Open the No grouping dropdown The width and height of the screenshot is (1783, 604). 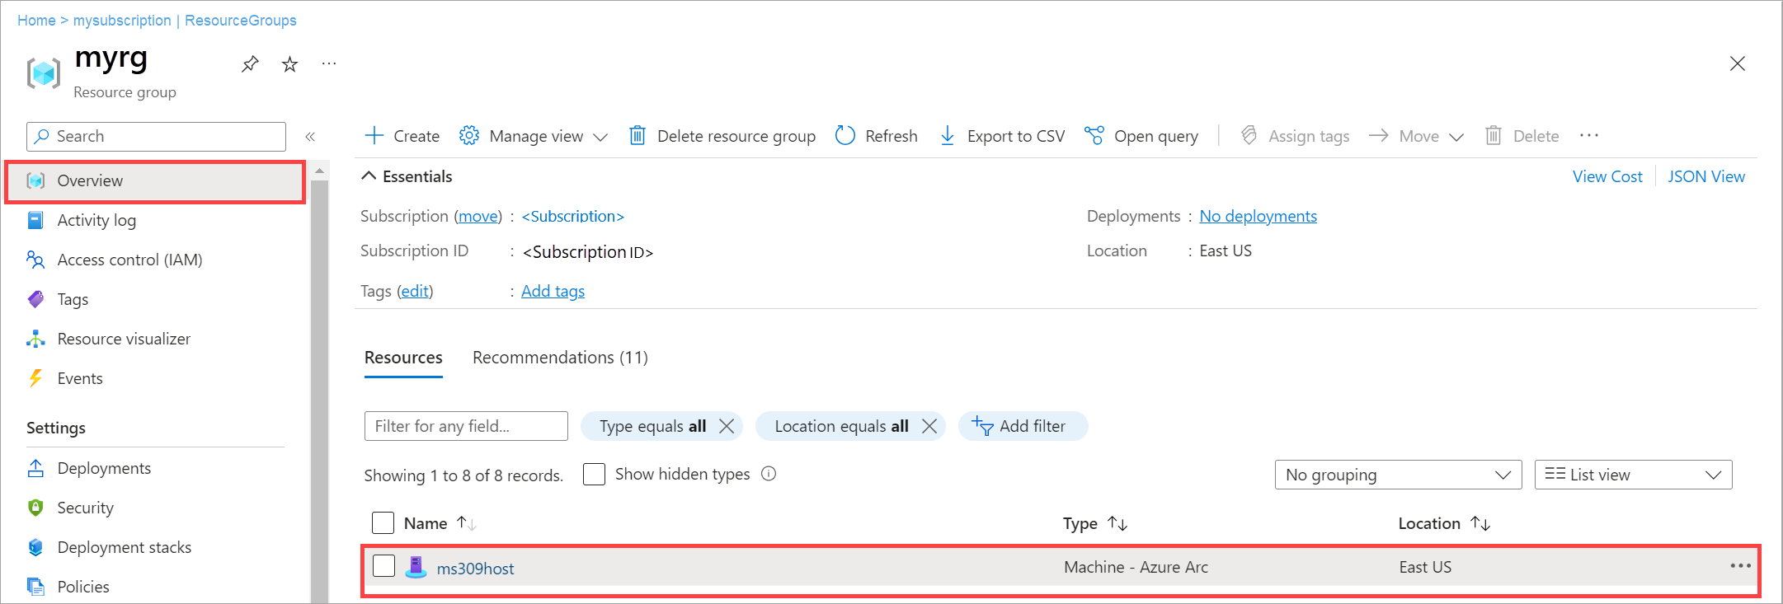pyautogui.click(x=1397, y=475)
